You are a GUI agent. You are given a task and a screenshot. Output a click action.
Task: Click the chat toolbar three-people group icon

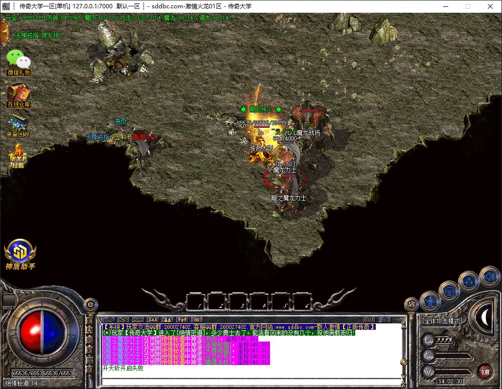coord(153,320)
